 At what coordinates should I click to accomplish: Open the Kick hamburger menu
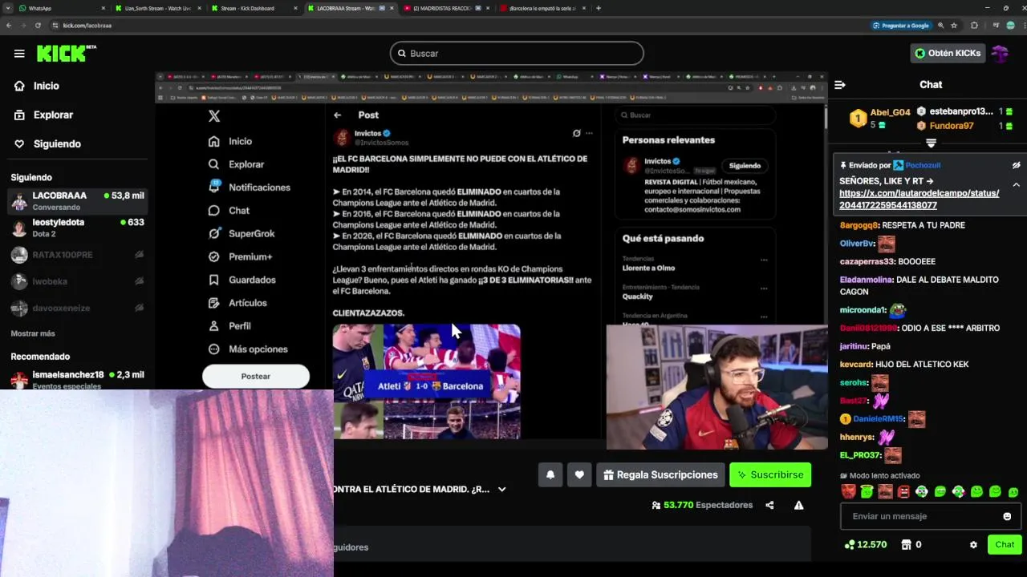coord(19,54)
